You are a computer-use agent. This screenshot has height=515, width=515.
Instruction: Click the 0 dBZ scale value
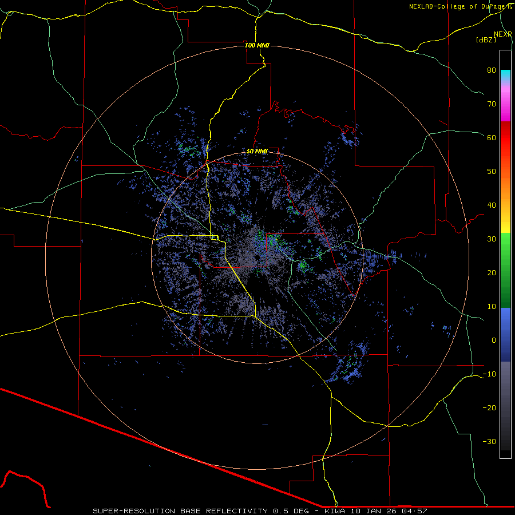[494, 340]
